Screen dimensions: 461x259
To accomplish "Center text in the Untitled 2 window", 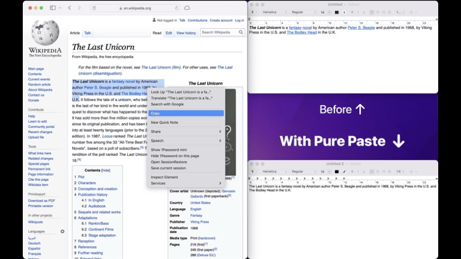I will tap(378, 172).
